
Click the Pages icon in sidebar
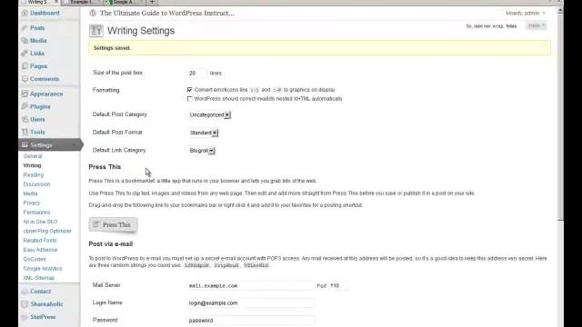25,66
